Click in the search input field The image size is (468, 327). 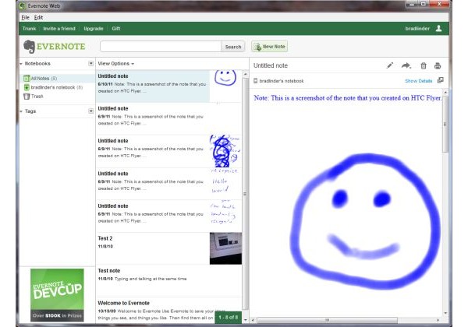point(161,47)
